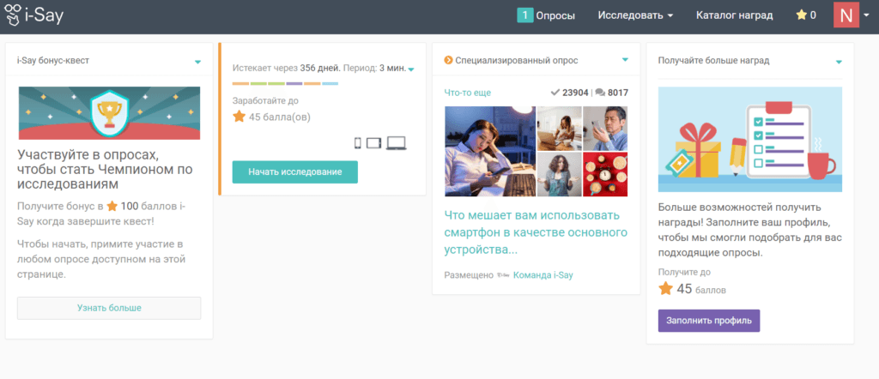
Task: Click the smartphone survey photo collage
Action: [x=536, y=152]
